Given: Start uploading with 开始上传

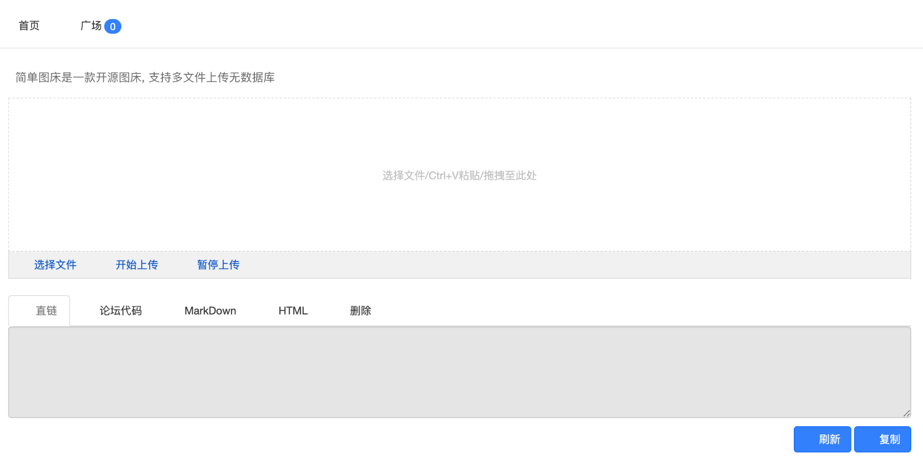Looking at the screenshot, I should click(136, 265).
